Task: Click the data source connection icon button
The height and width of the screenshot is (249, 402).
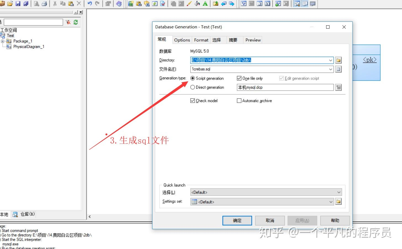Action: tap(338, 87)
